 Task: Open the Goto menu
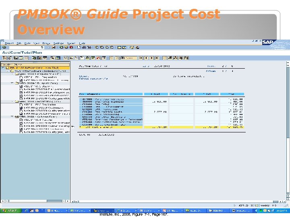coord(27,43)
